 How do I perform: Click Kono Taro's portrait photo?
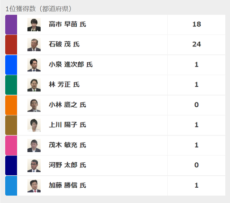[34, 166]
